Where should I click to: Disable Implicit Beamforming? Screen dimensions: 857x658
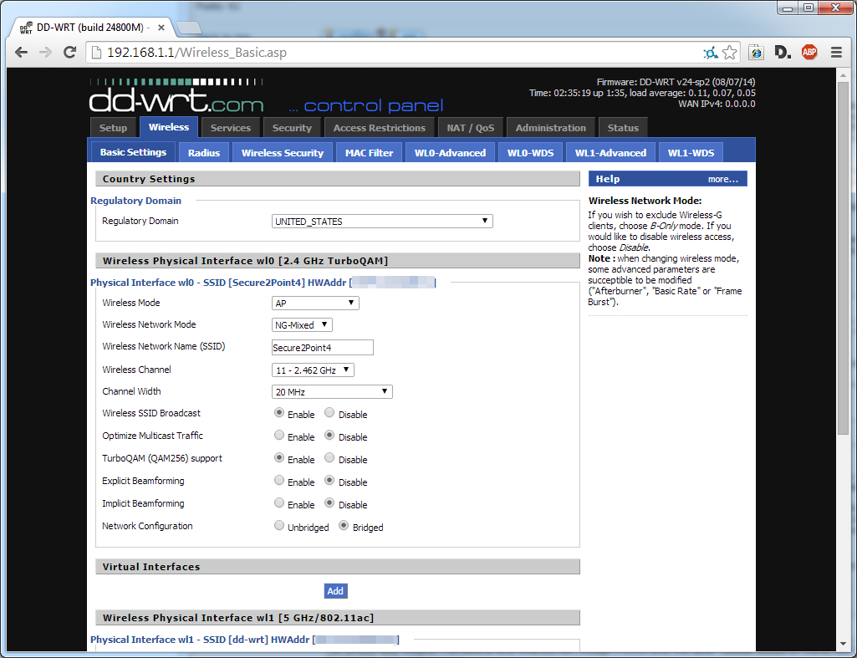[x=329, y=503]
